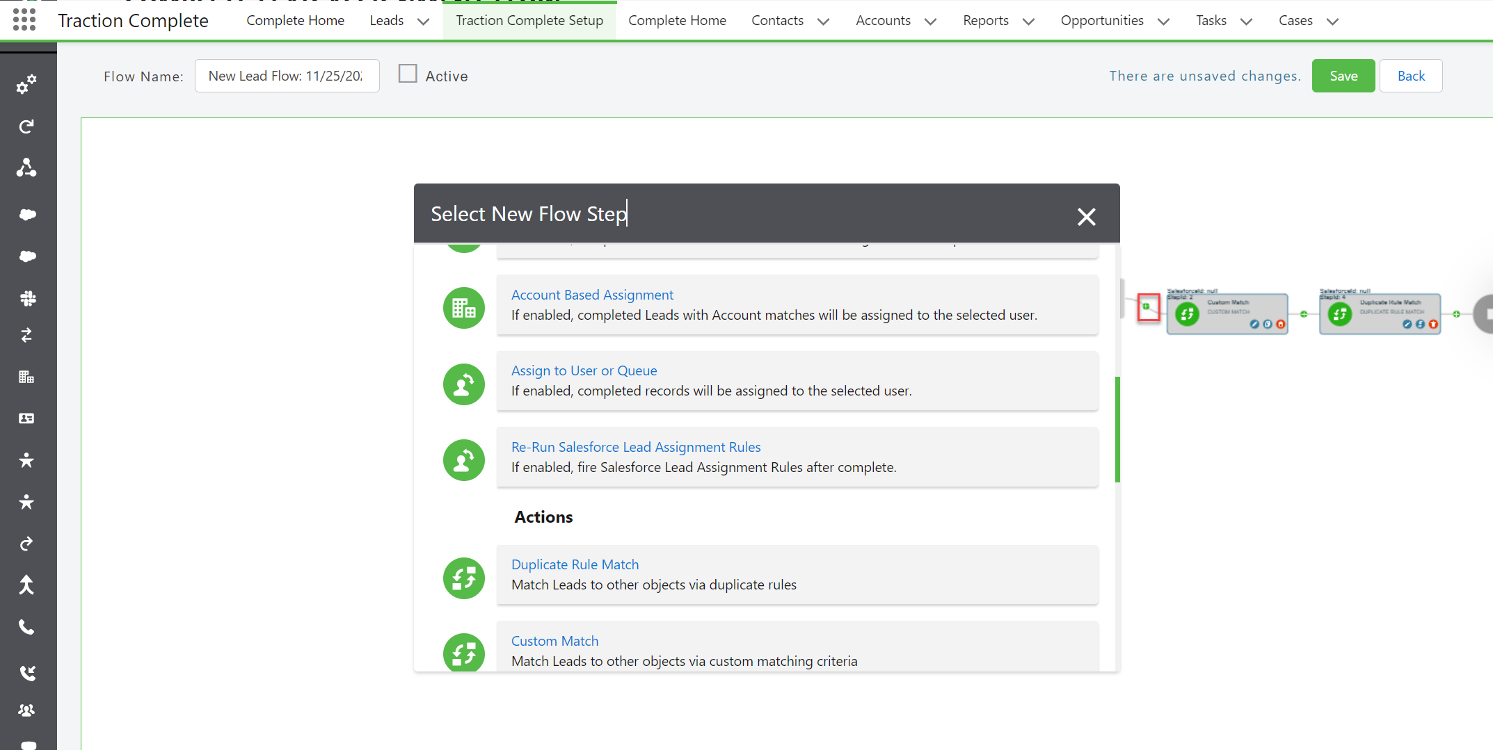Click the Assign to User or Queue icon
1493x750 pixels.
(x=463, y=384)
